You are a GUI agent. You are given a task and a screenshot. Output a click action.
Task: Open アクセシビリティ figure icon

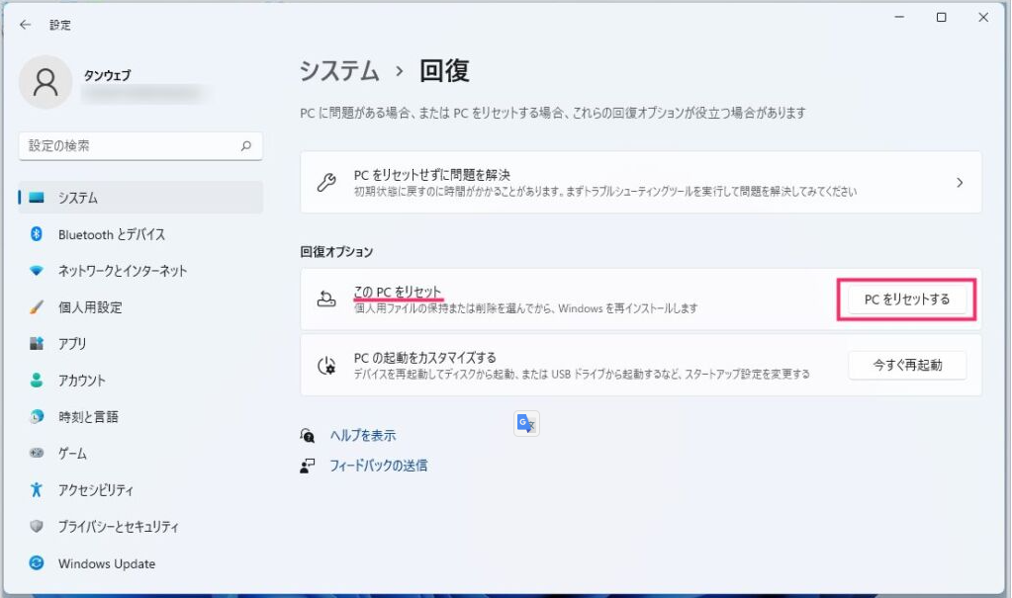pyautogui.click(x=37, y=489)
